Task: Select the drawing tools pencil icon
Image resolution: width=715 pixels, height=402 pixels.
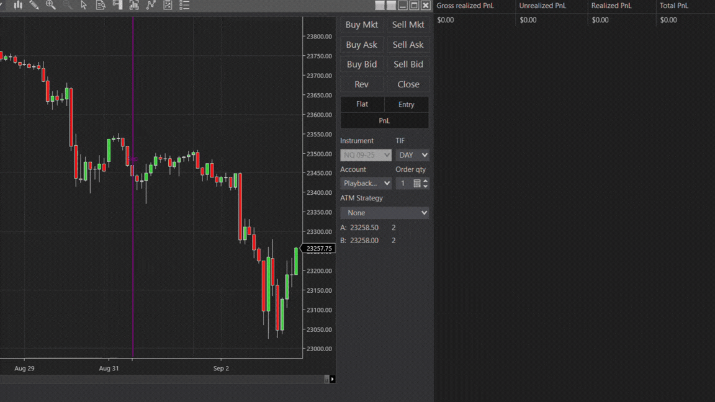Action: coord(34,5)
